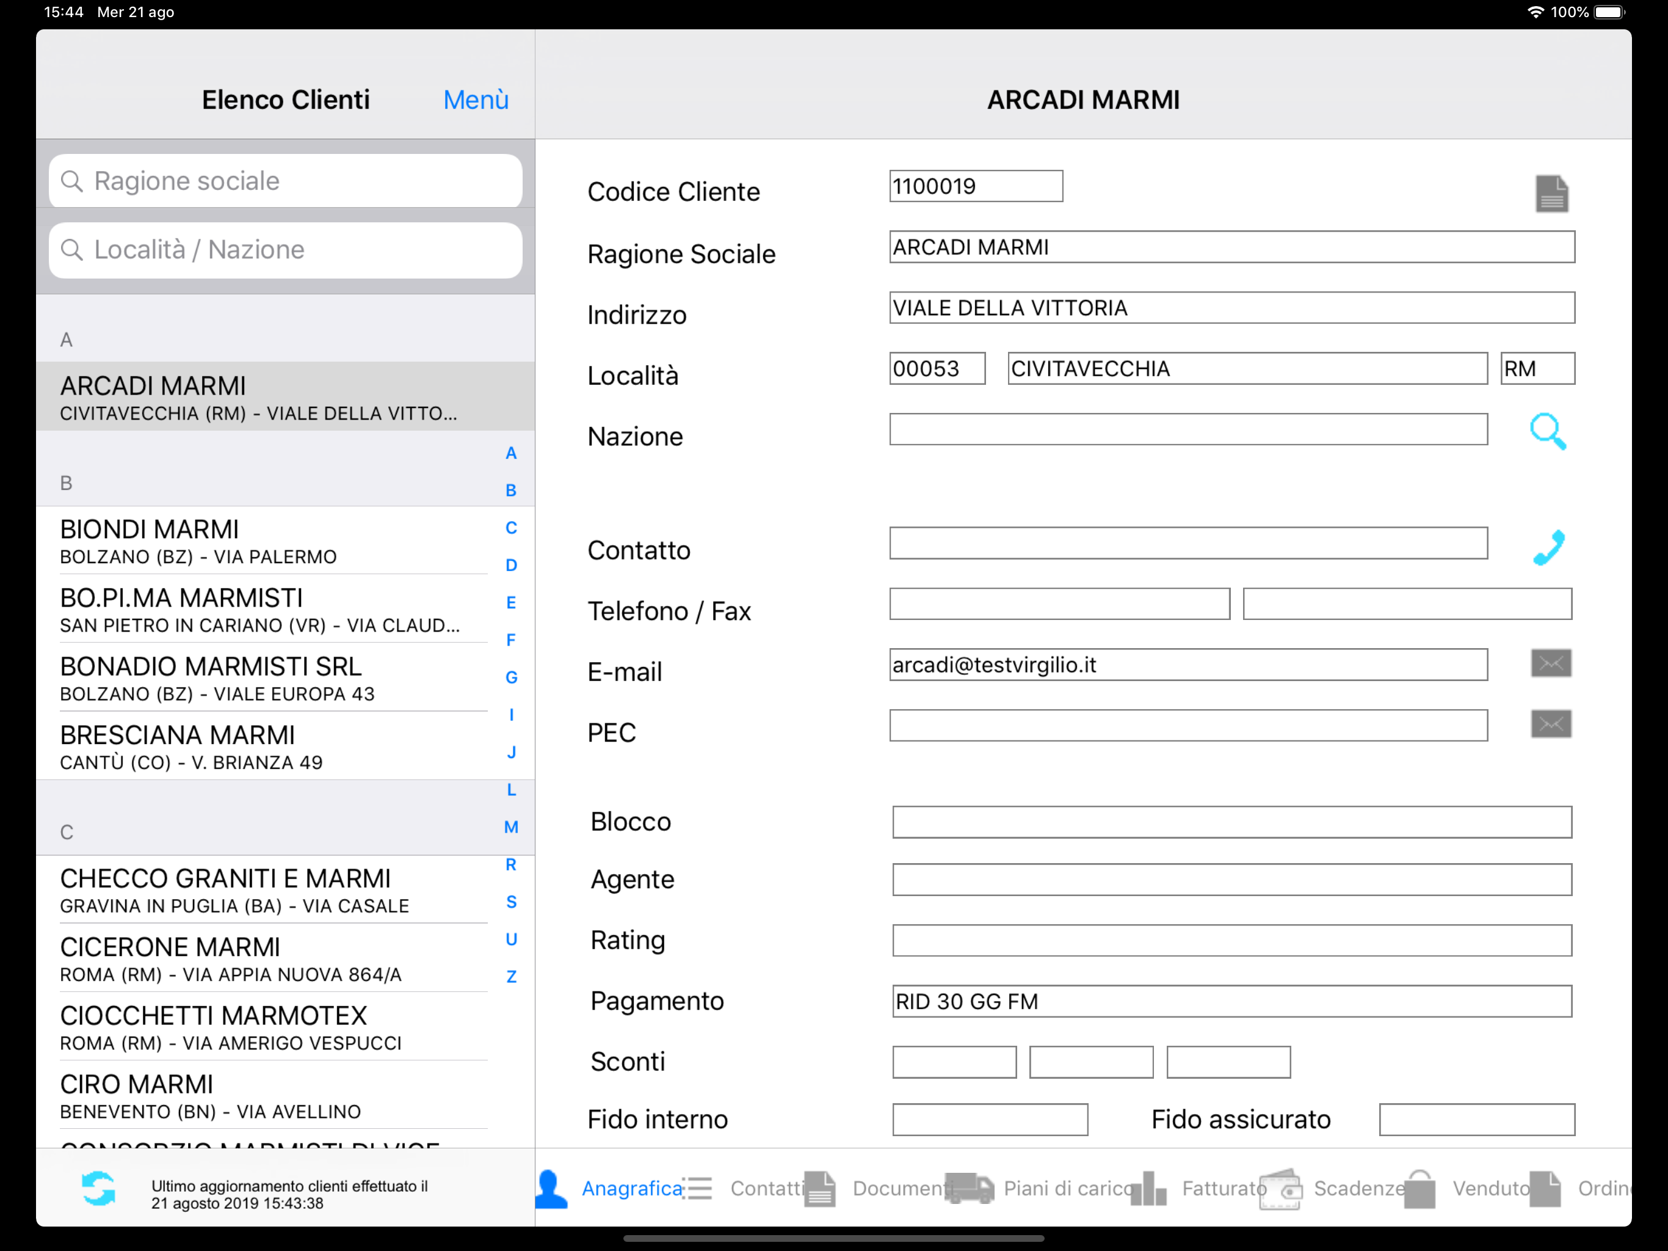Open the Menù link
The width and height of the screenshot is (1668, 1251).
coord(476,100)
